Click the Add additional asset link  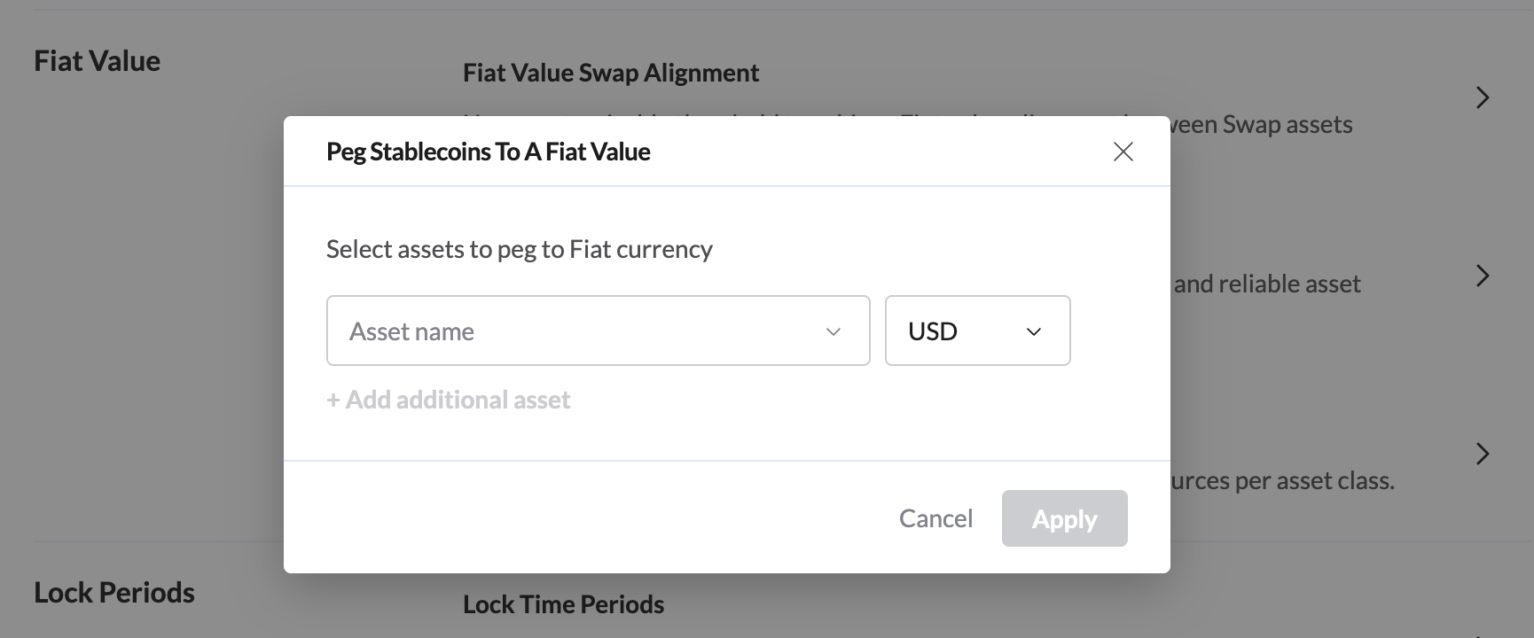[448, 400]
